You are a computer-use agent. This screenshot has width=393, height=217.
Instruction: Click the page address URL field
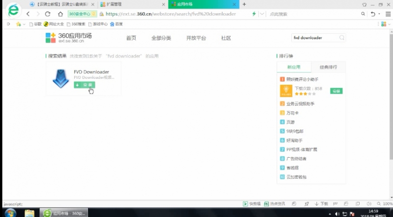[x=170, y=14]
